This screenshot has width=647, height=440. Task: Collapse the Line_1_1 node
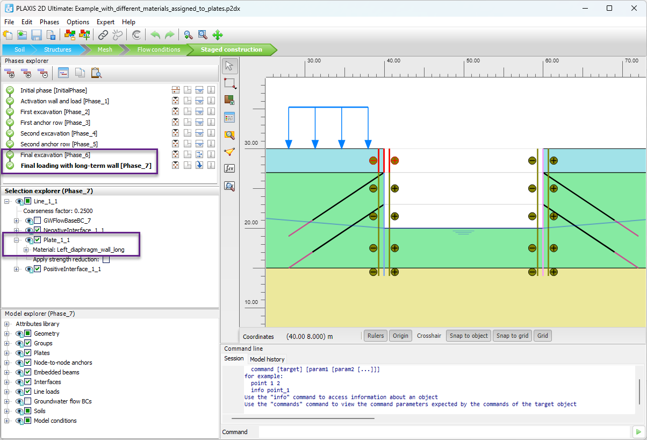tap(7, 201)
